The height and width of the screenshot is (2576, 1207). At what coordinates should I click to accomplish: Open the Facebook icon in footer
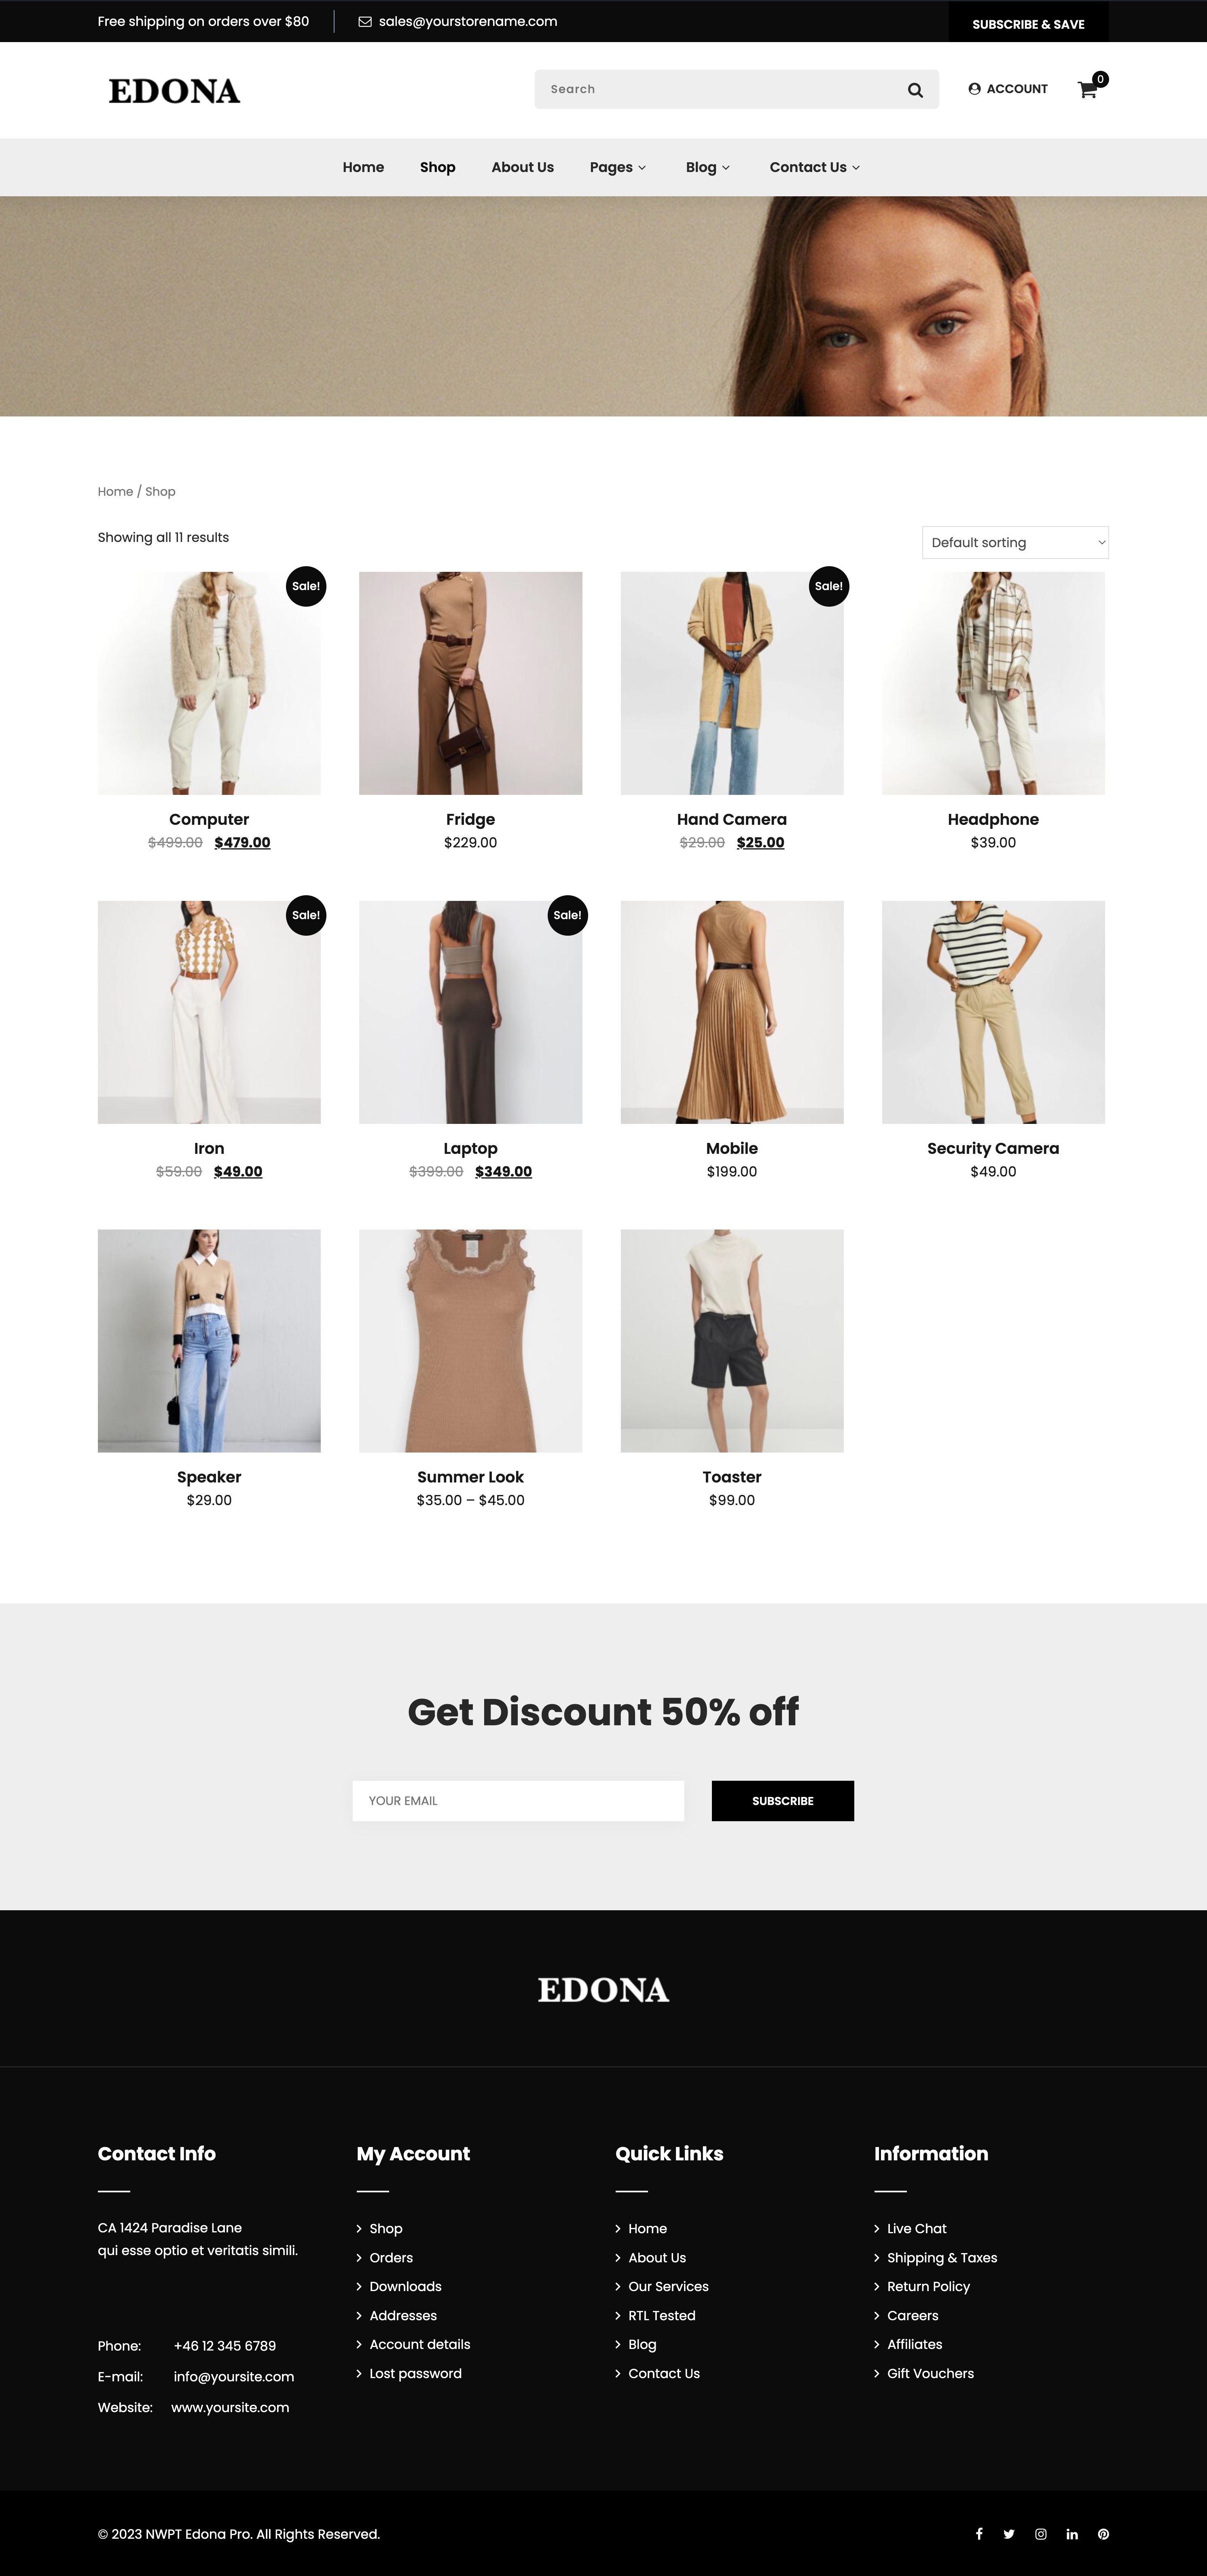[979, 2533]
